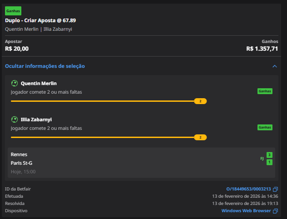The image size is (287, 219).
Task: Click the top green Ganhas status badge
Action: pos(13,11)
